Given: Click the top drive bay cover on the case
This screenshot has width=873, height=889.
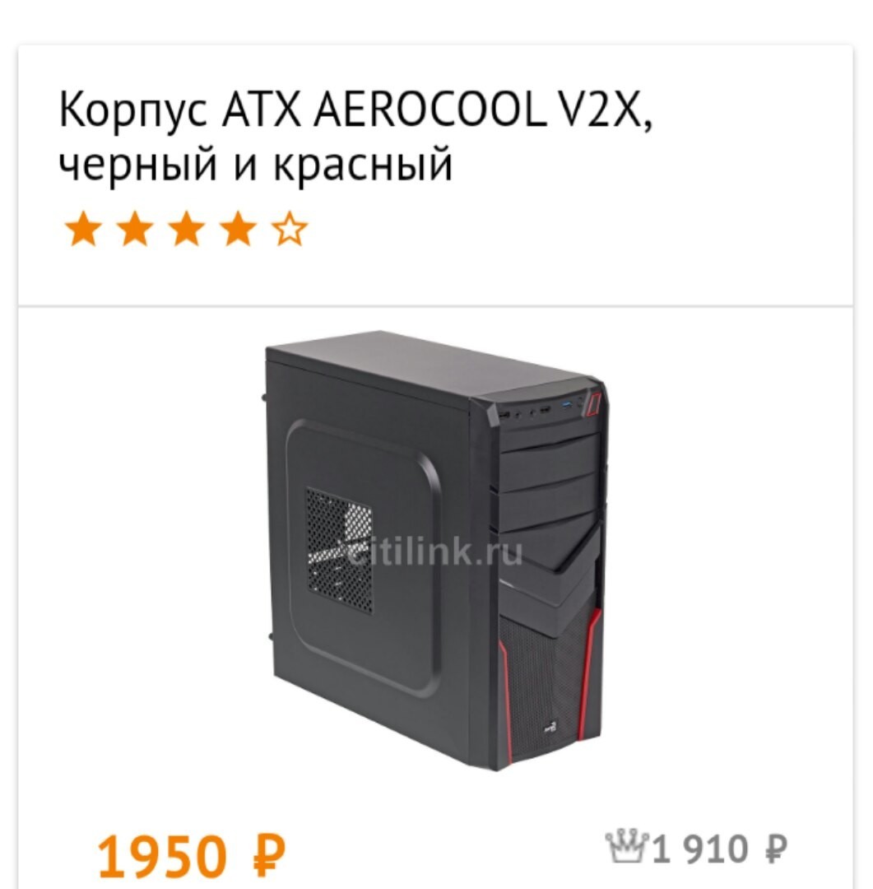Looking at the screenshot, I should (x=549, y=438).
